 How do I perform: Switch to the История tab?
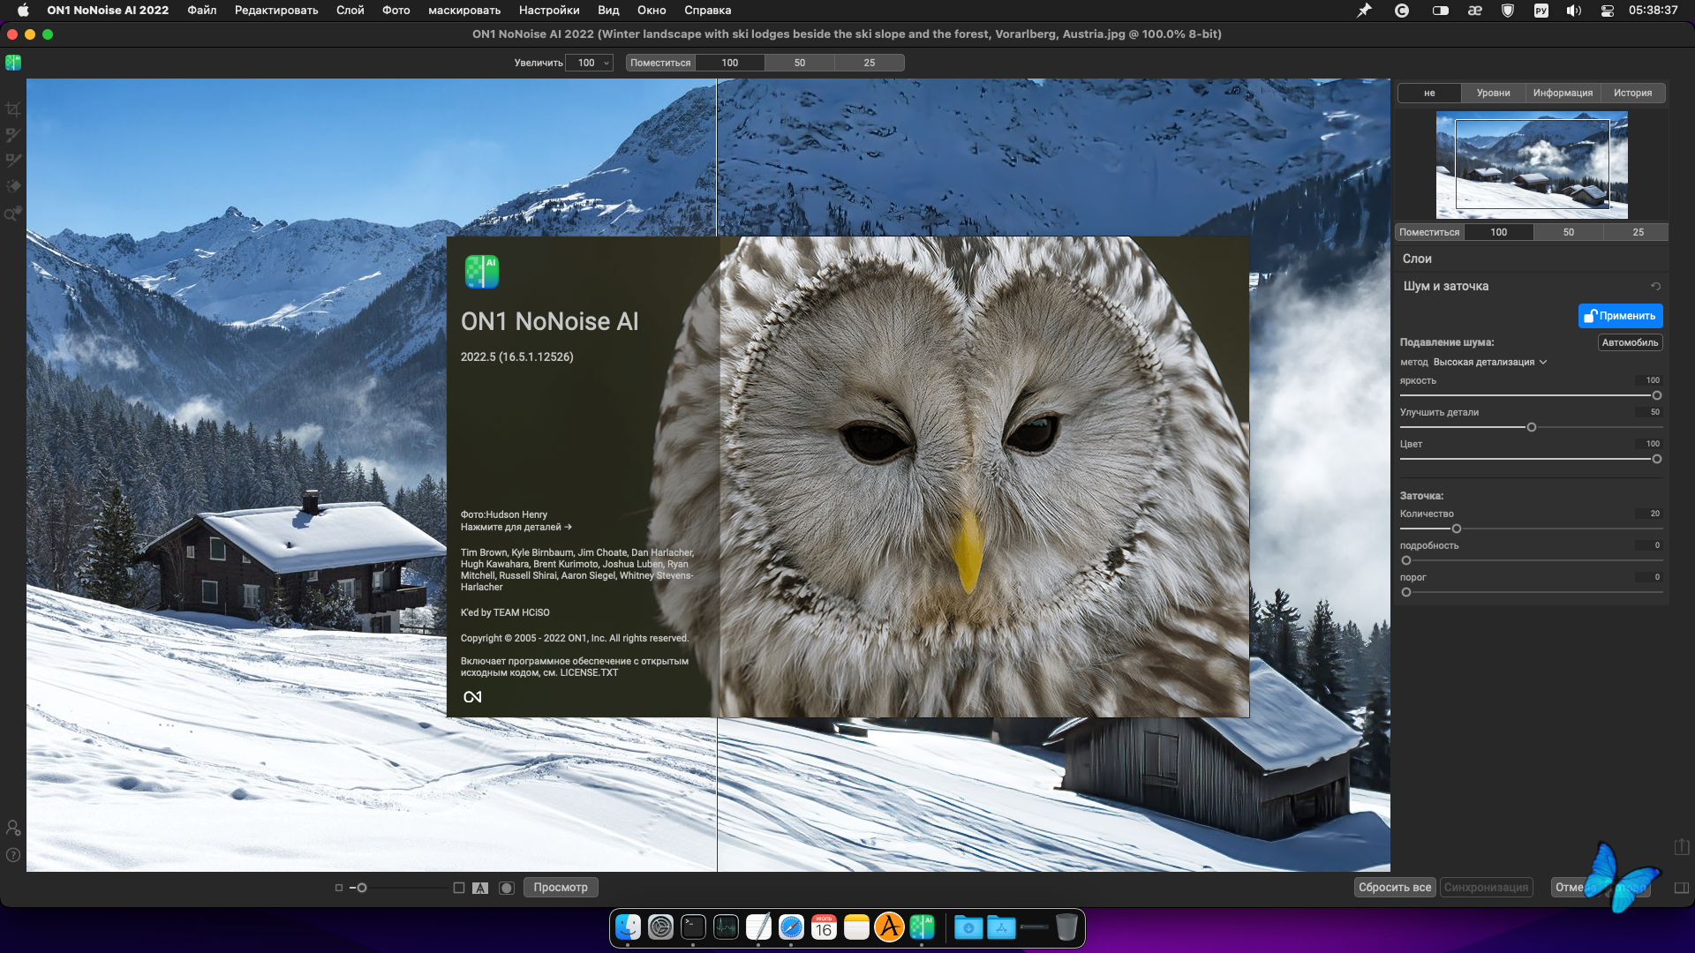[1632, 93]
